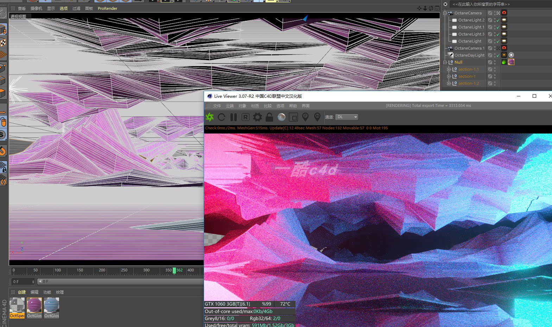Open Live Viewer 对象 menu

tap(242, 106)
